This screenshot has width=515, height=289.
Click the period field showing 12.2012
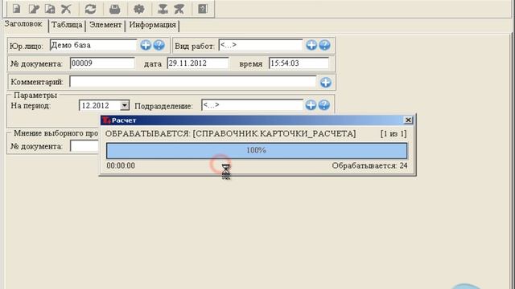tap(100, 105)
